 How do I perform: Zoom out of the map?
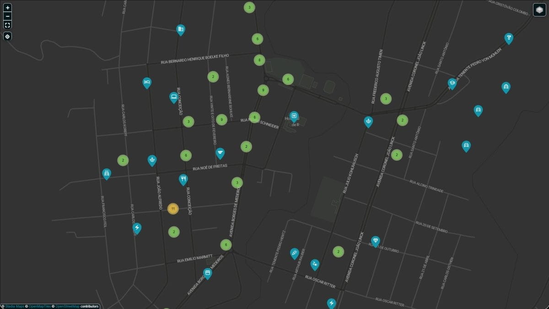(x=7, y=16)
